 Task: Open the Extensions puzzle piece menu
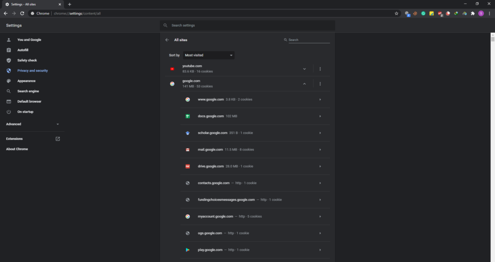click(x=473, y=14)
